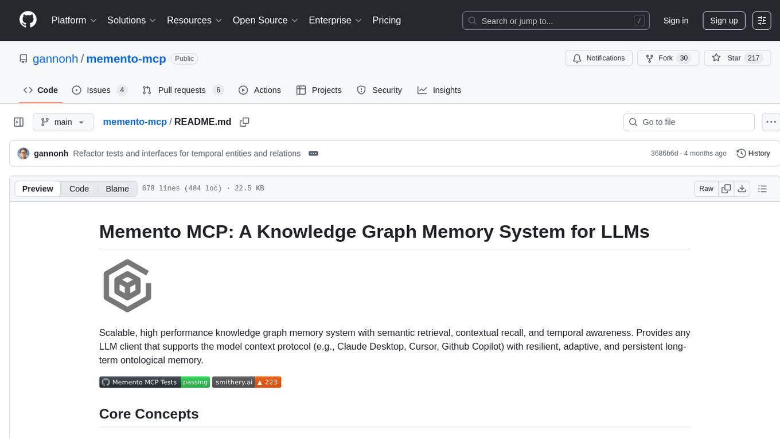780x438 pixels.
Task: Expand the Platform menu
Action: point(74,20)
